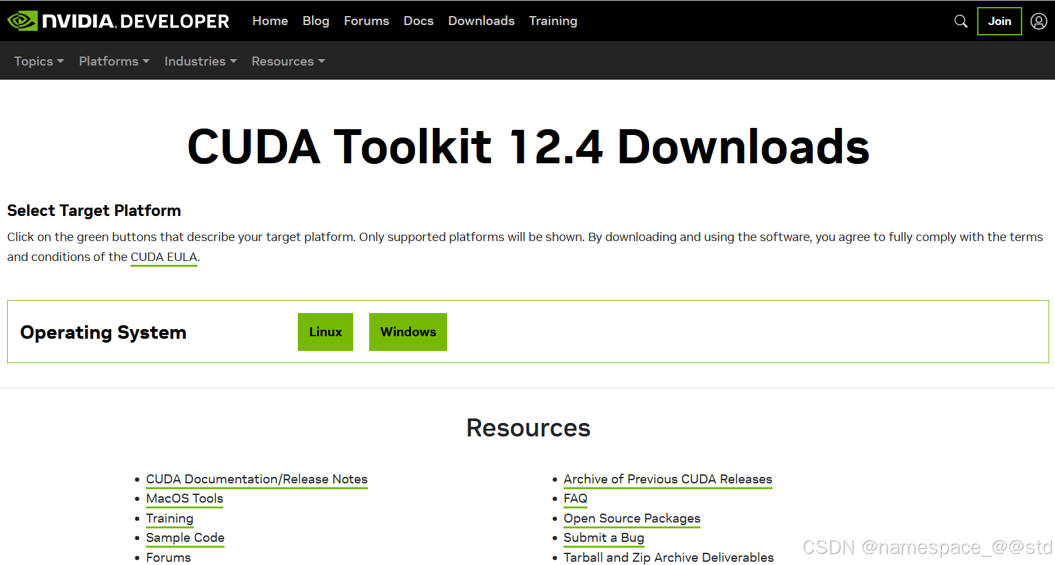
Task: Open the Forums link in Resources list
Action: pos(169,557)
